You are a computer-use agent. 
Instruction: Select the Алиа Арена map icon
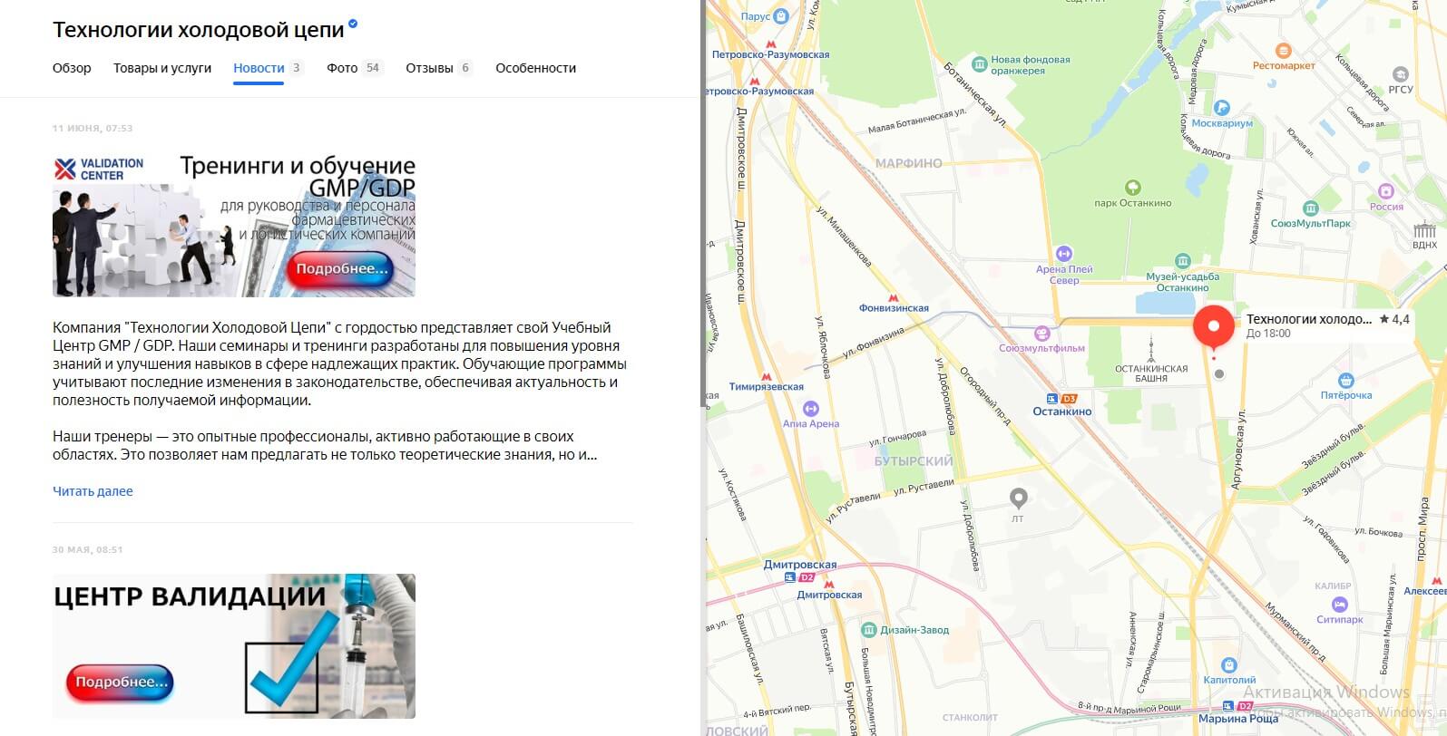(811, 409)
